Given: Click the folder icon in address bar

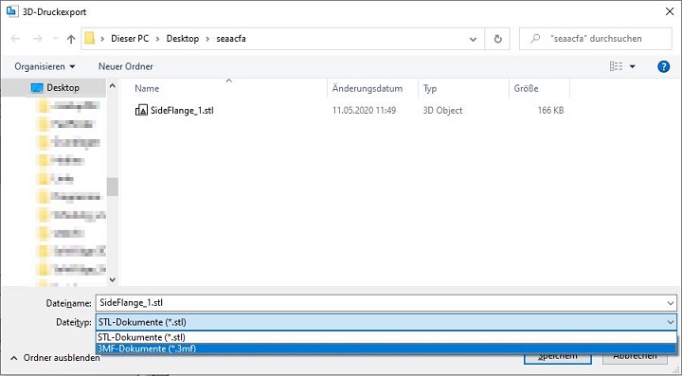Looking at the screenshot, I should point(90,38).
